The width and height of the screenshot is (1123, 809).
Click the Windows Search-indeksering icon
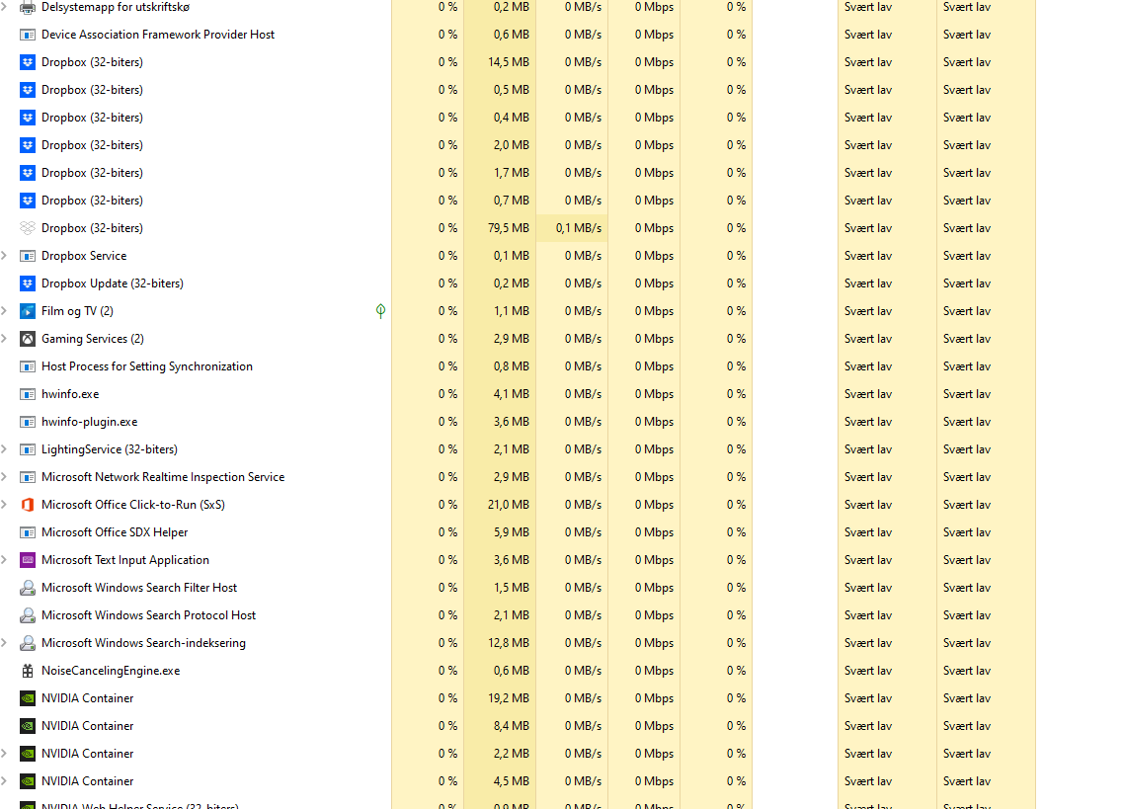point(28,643)
